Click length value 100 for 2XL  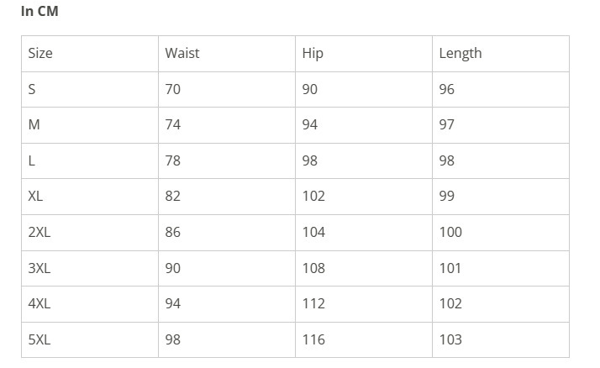point(450,232)
